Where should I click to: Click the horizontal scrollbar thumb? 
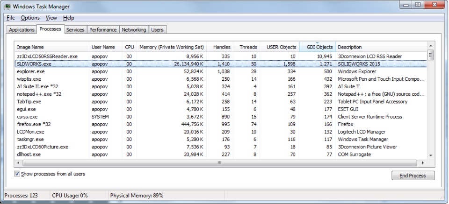pos(220,163)
